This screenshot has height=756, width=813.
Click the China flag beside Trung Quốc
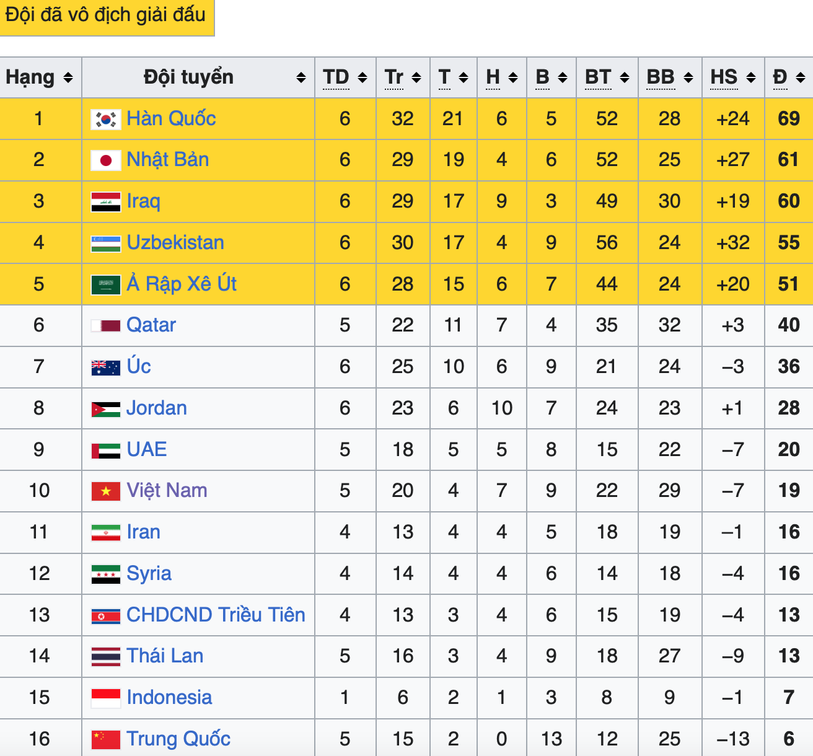pos(105,739)
